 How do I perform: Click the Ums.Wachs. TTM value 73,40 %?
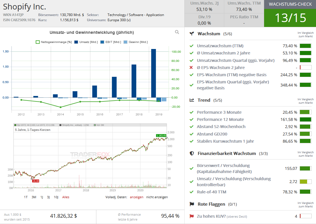pyautogui.click(x=244, y=9)
